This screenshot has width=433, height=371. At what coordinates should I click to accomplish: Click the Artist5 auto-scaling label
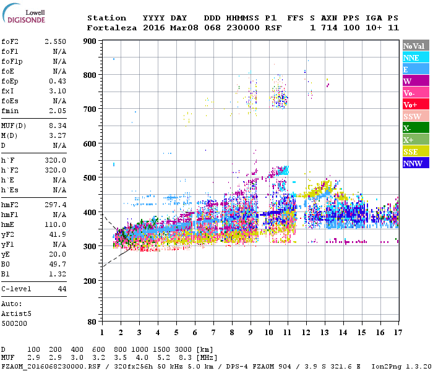point(16,314)
